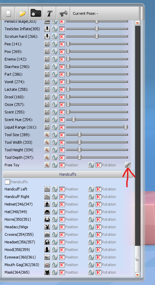
Task: Click the wave curve icon for Hat Rotation
Action: click(x=91, y=212)
